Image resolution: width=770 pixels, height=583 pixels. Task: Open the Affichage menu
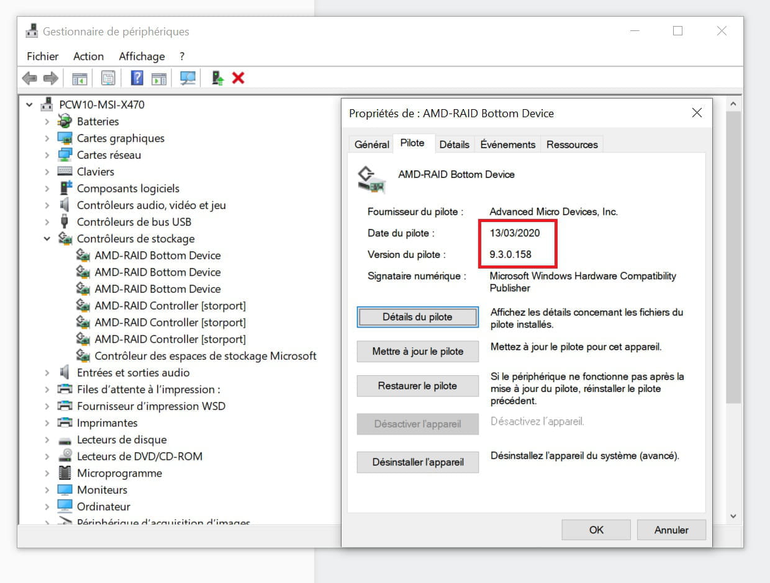(142, 56)
